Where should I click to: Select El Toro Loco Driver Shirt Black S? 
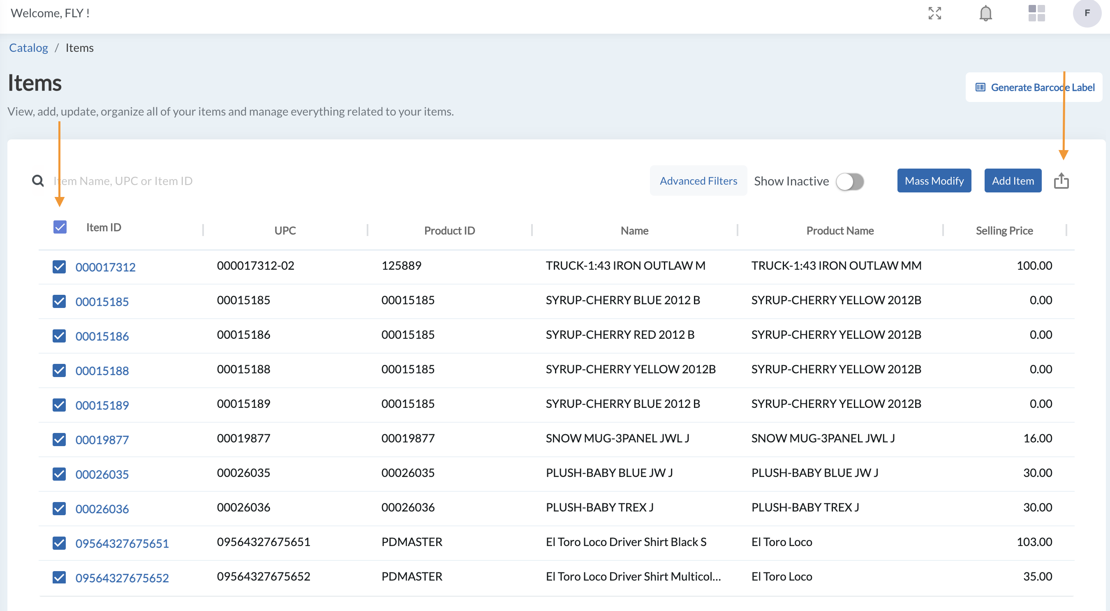click(626, 542)
